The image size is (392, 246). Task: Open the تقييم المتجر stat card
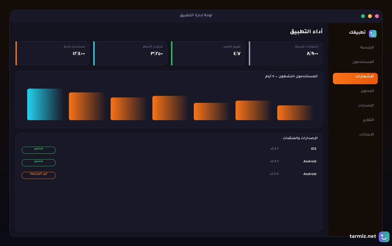tap(208, 53)
